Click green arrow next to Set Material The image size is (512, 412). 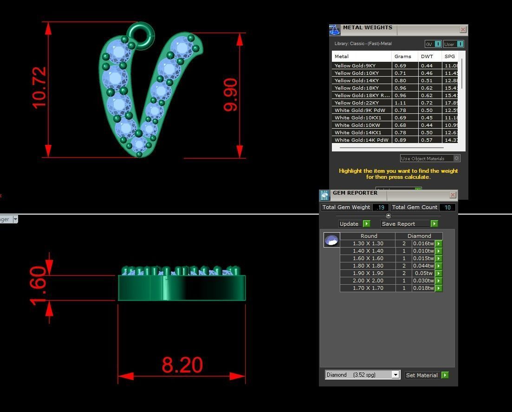pos(445,375)
